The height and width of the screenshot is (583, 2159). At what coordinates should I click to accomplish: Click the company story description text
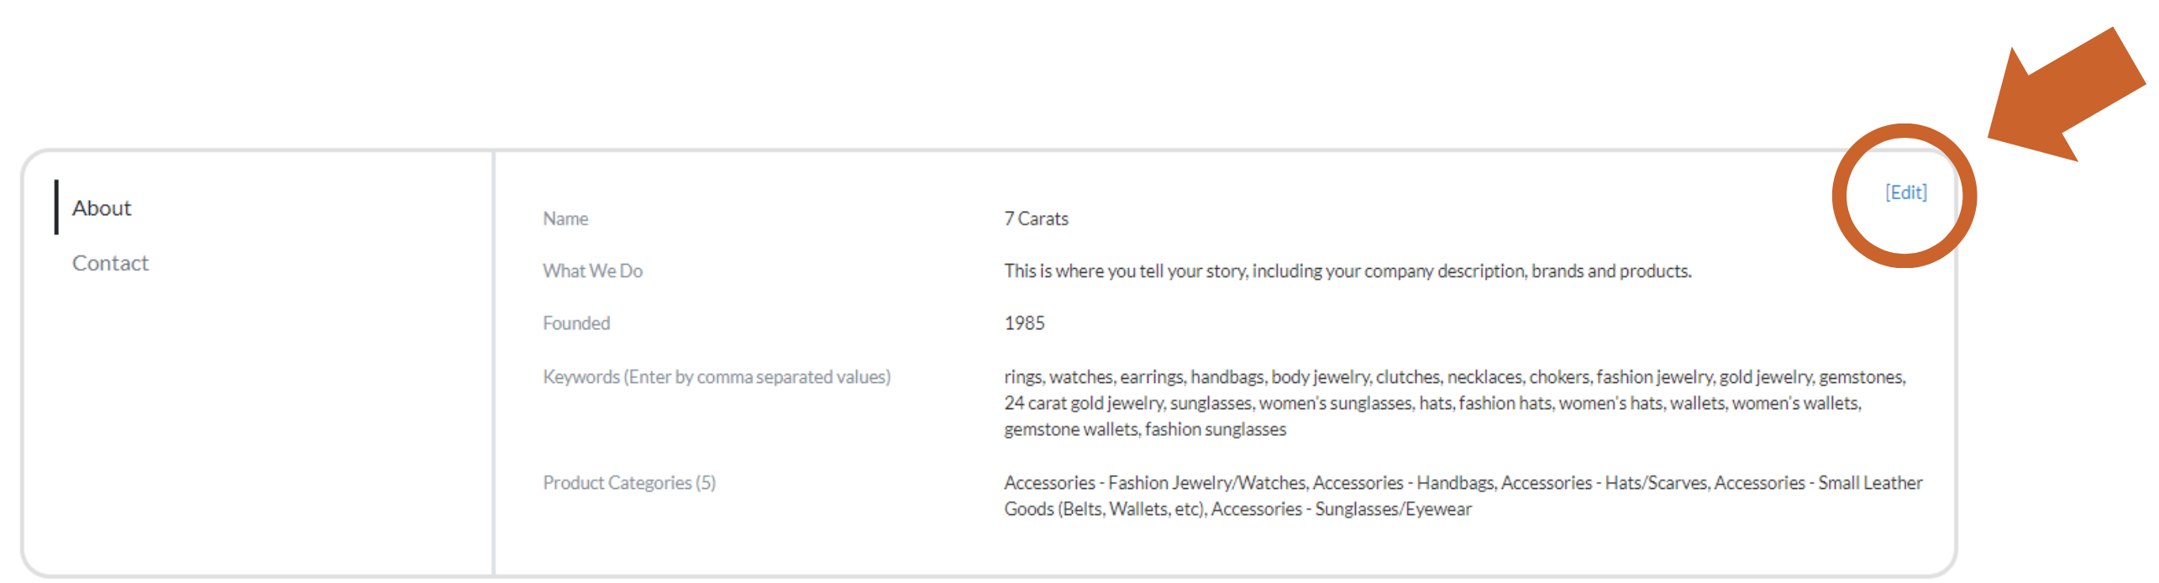pos(1347,270)
